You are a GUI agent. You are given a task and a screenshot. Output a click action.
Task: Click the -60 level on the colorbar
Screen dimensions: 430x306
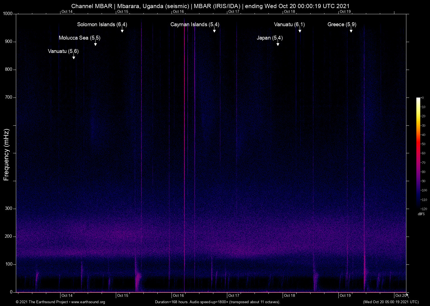(423, 153)
